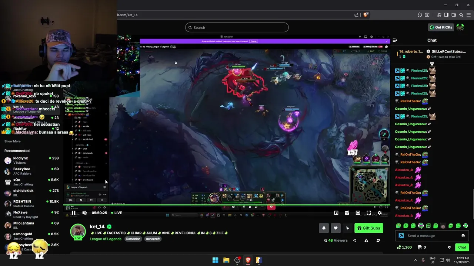Open File Explorer from taskbar

tap(226, 260)
